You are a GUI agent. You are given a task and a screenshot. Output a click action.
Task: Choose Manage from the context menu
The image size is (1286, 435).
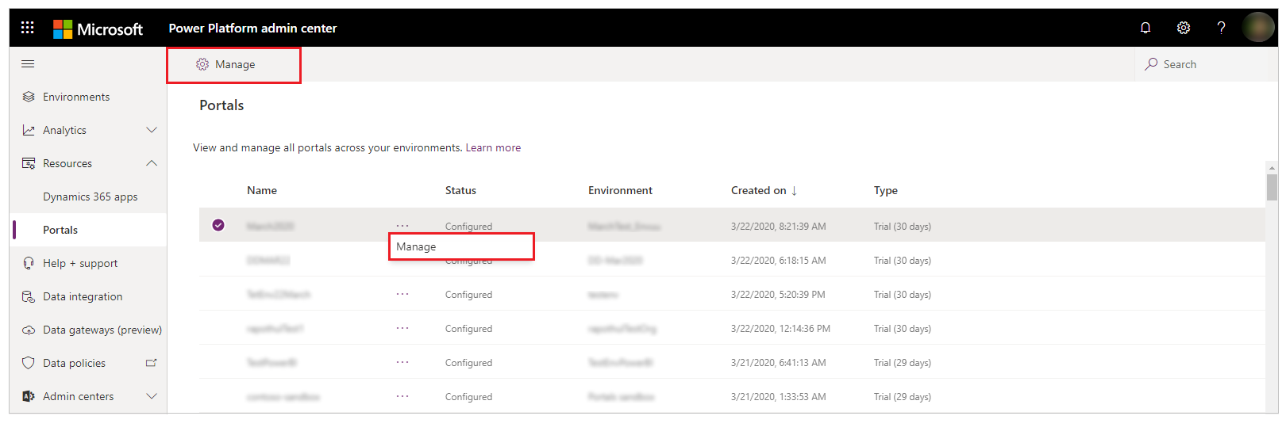point(461,246)
